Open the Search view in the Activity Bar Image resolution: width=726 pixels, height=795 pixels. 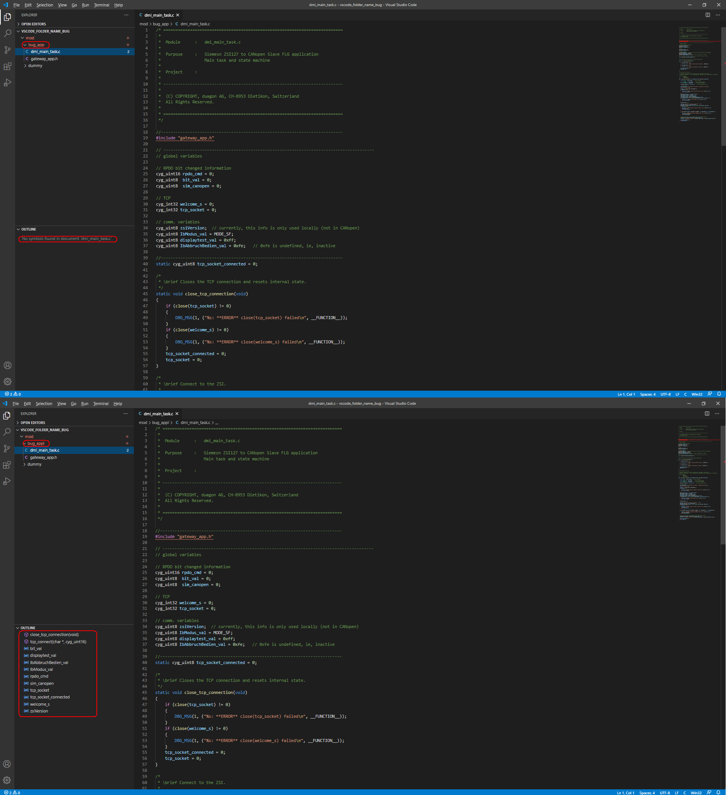[x=7, y=34]
